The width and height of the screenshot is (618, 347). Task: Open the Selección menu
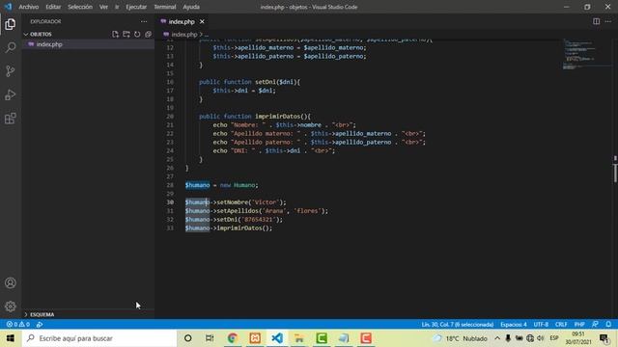pyautogui.click(x=80, y=7)
